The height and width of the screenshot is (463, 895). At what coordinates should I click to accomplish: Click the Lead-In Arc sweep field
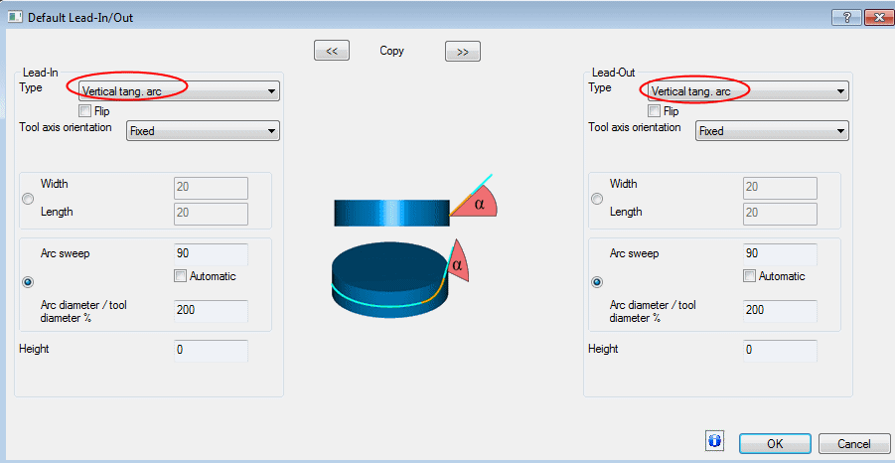(210, 253)
